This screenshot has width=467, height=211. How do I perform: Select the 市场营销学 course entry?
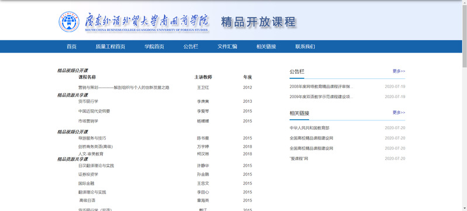click(88, 121)
